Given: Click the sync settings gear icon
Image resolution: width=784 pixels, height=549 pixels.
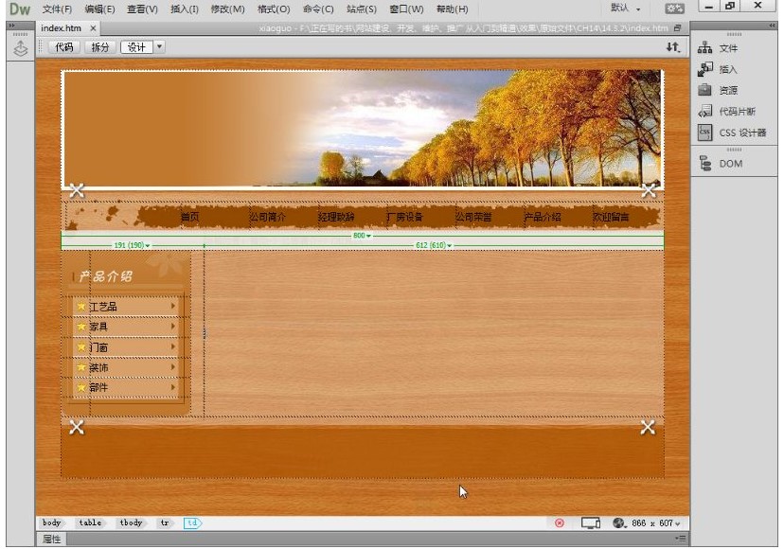Looking at the screenshot, I should point(675,8).
